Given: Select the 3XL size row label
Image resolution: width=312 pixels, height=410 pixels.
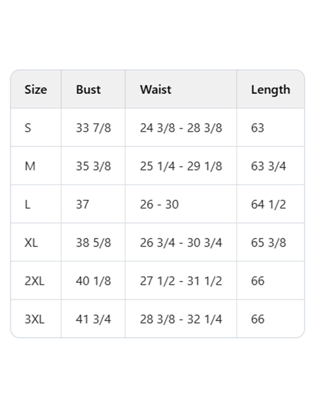Looking at the screenshot, I should tap(34, 319).
